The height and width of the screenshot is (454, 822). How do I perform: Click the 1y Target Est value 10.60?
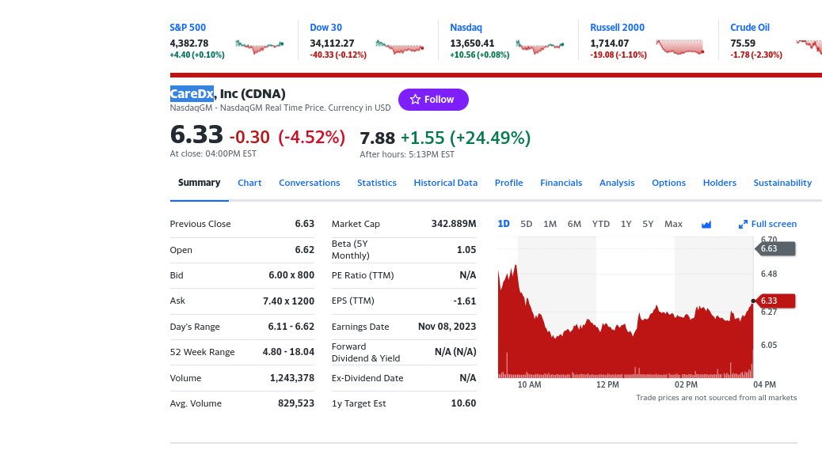(463, 403)
